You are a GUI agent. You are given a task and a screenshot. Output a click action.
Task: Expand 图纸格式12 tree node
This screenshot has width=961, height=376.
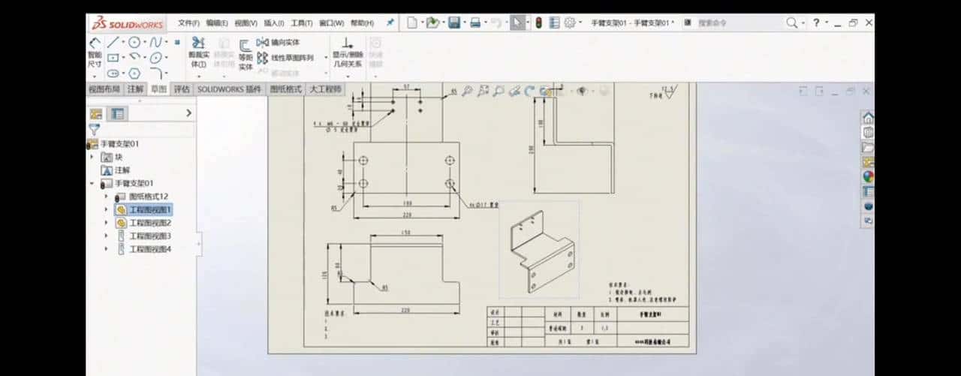click(106, 197)
